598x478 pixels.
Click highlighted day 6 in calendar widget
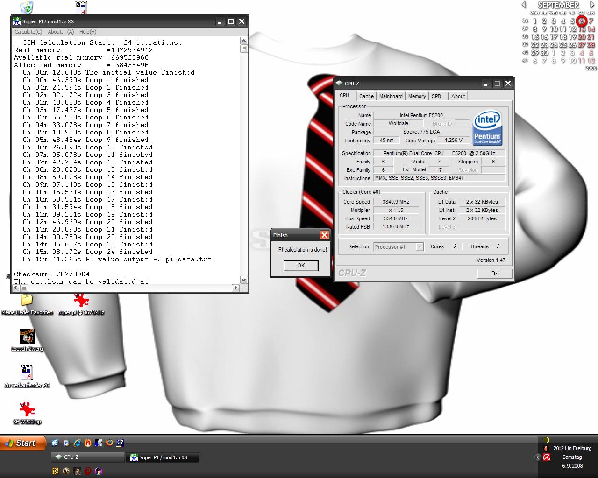click(582, 21)
